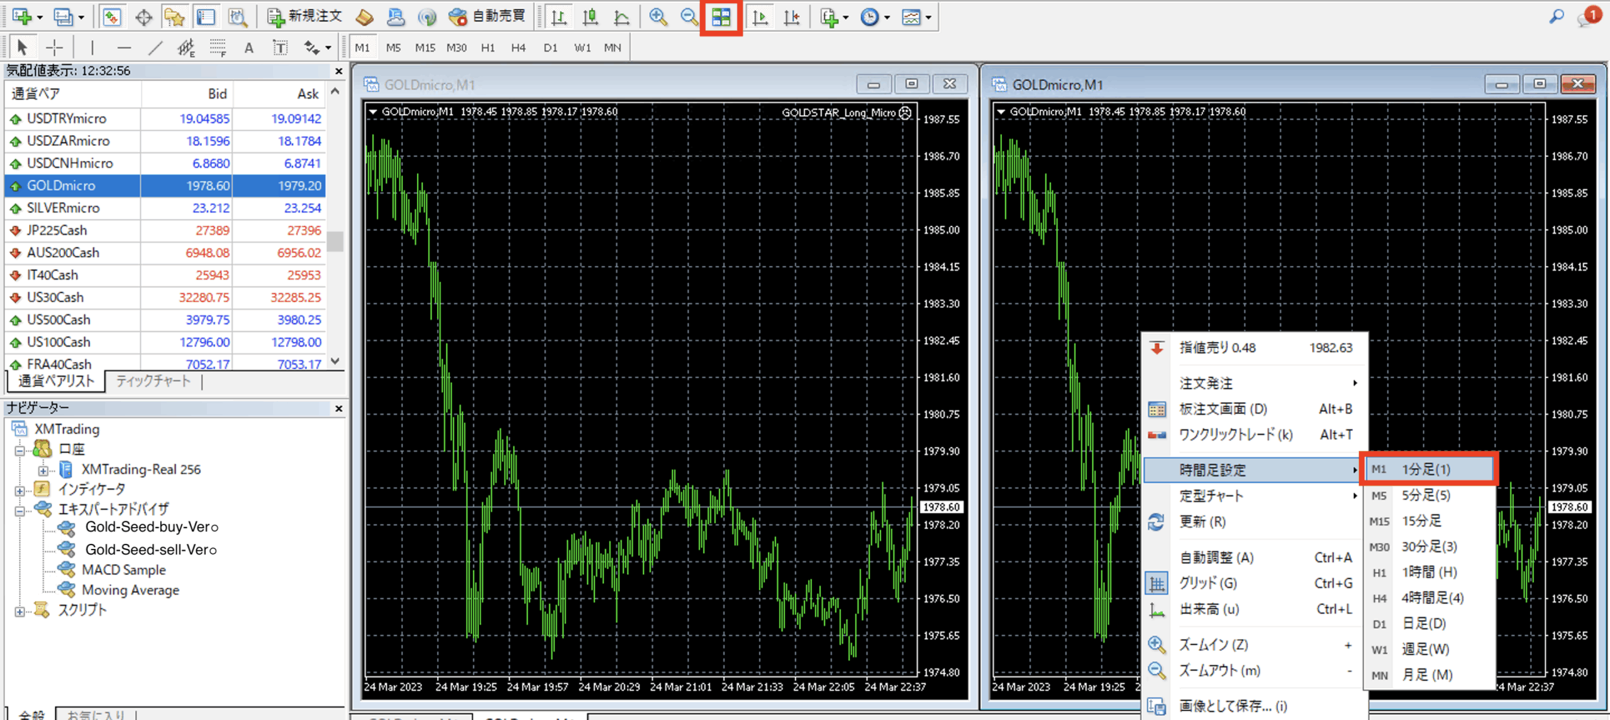
Task: Open the 注文発注 submenu in context menu
Action: tap(1255, 383)
